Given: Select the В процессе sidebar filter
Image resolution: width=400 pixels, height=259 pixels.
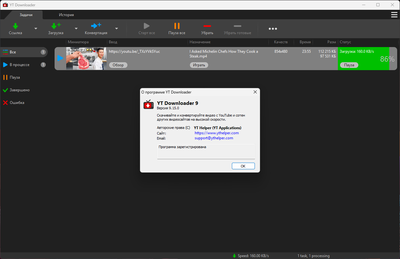Looking at the screenshot, I should tap(24, 65).
